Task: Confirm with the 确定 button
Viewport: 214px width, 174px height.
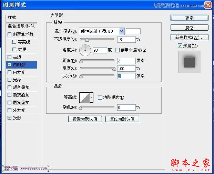Action: point(190,18)
